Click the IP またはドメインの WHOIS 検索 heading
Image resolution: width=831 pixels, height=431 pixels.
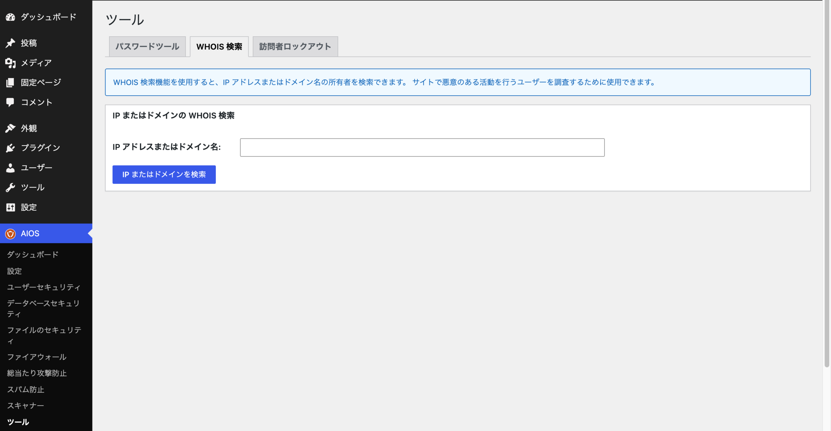(173, 116)
